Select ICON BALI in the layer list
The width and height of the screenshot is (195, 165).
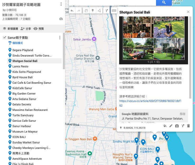coord(34,137)
